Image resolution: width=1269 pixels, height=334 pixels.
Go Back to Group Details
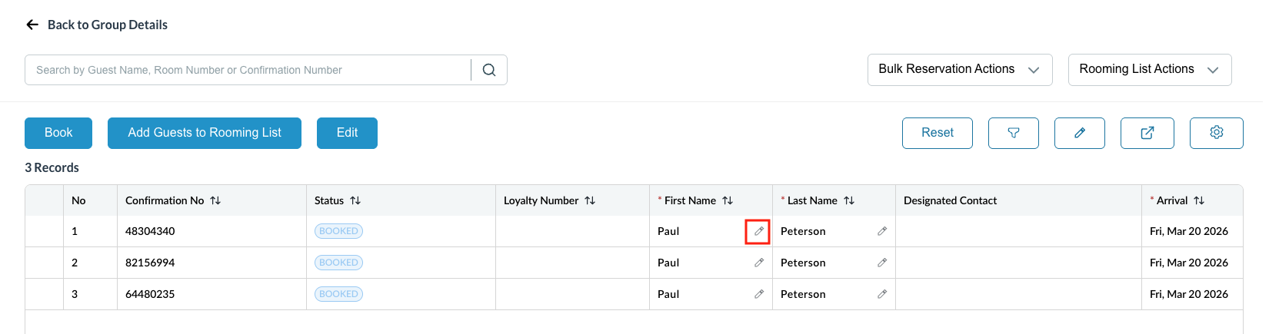[x=107, y=25]
